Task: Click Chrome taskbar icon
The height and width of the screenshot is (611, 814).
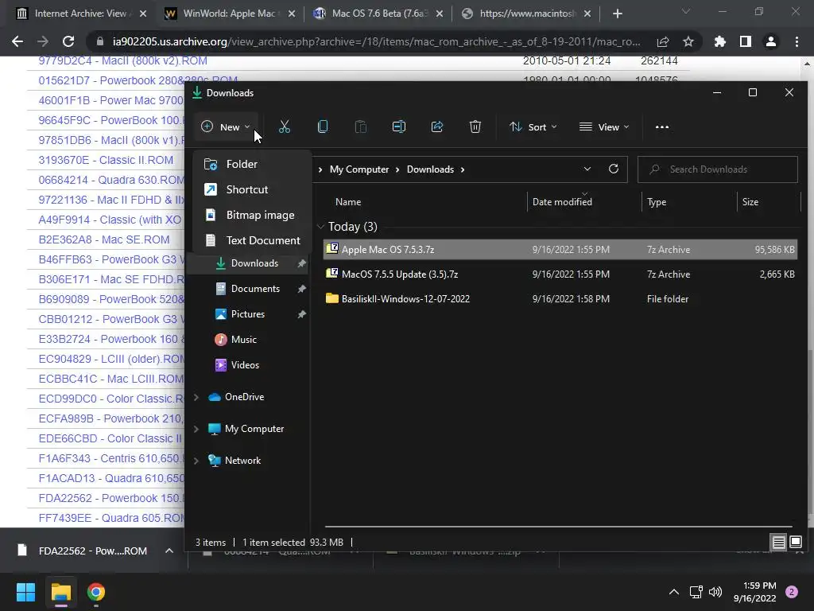Action: [x=96, y=592]
